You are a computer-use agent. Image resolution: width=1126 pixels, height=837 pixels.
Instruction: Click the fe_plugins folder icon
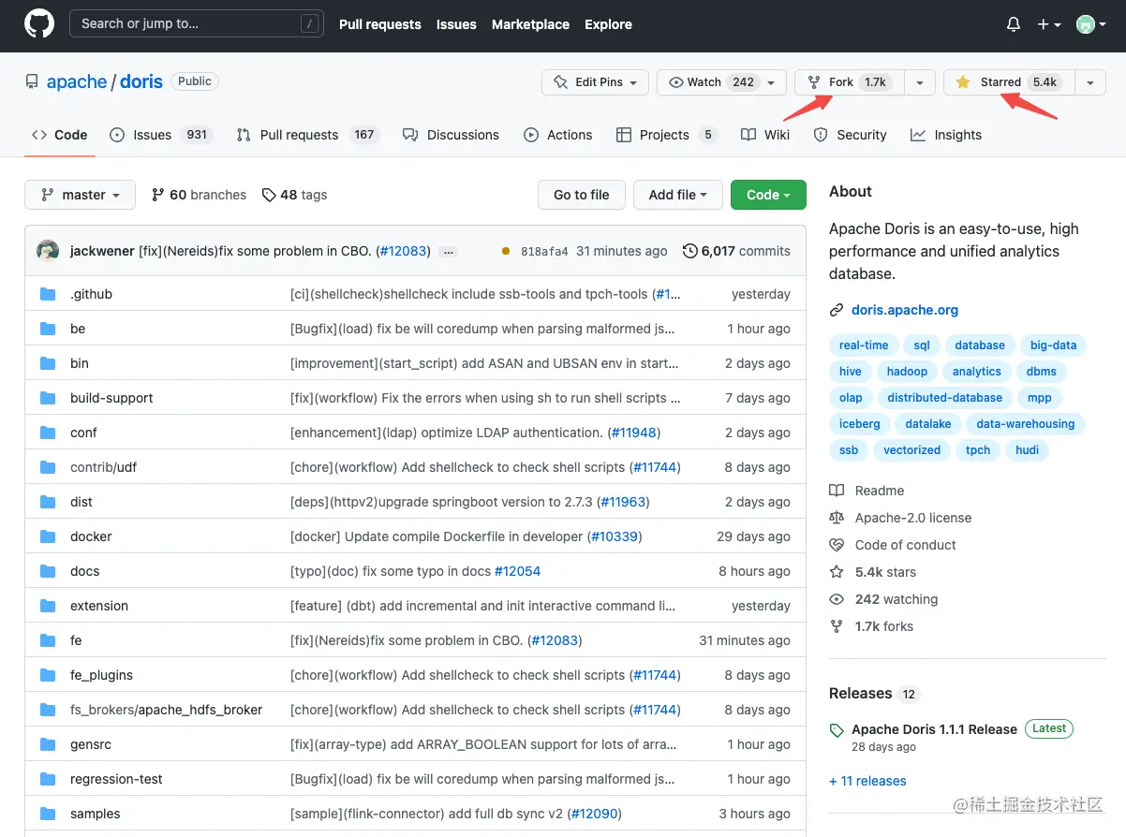click(49, 675)
